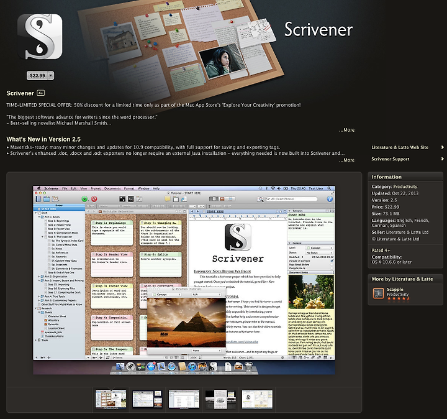The image size is (447, 419).
Task: Expand What's New with second ...More link
Action: (346, 160)
